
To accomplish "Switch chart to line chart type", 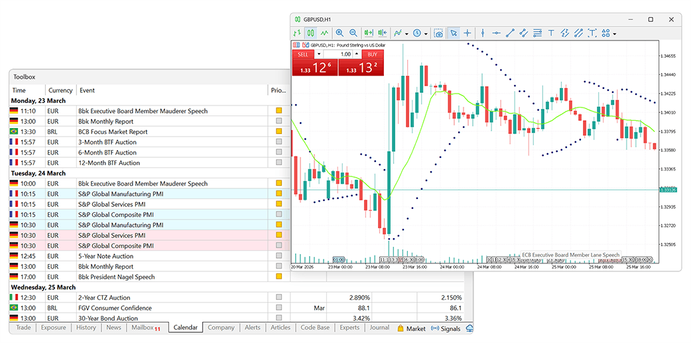I will point(325,33).
